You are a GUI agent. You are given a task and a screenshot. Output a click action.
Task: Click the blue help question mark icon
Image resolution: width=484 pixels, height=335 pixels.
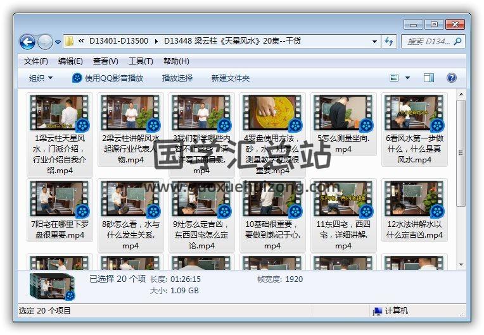(451, 78)
